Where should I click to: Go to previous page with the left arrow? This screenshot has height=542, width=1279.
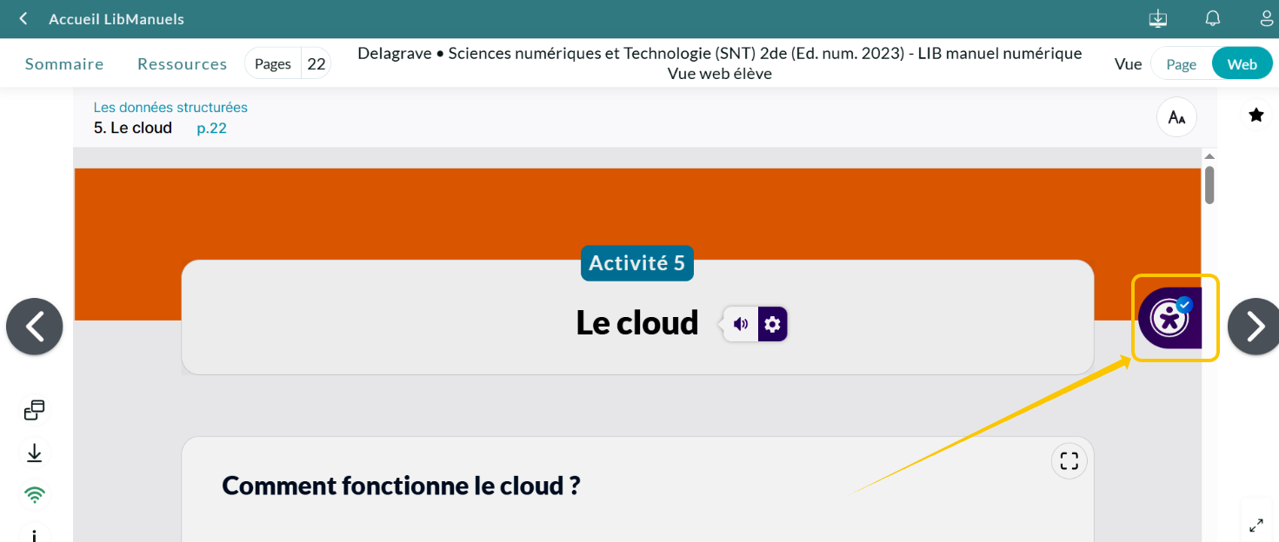tap(34, 326)
